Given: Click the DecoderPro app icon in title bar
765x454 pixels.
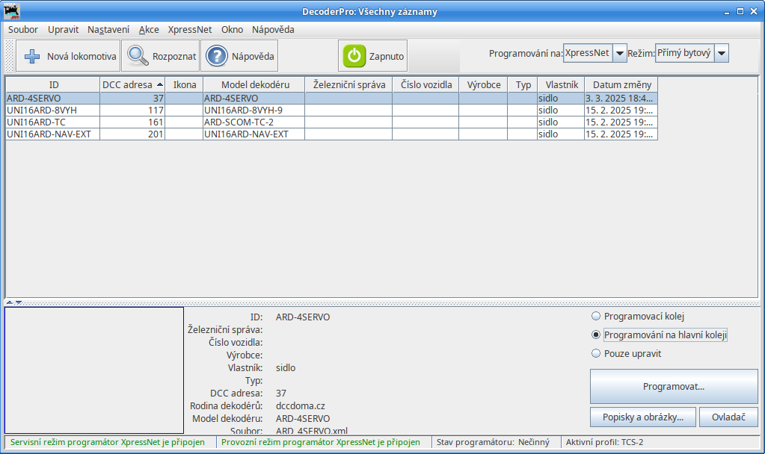Looking at the screenshot, I should click(x=12, y=11).
